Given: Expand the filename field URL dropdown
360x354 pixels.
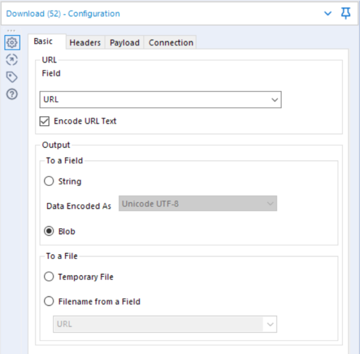Looking at the screenshot, I should click(165, 324).
